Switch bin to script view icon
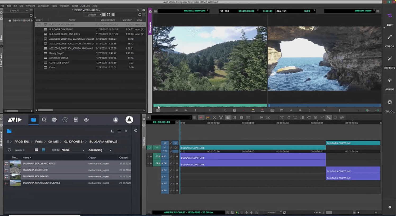The height and width of the screenshot is (216, 396). coord(113,15)
